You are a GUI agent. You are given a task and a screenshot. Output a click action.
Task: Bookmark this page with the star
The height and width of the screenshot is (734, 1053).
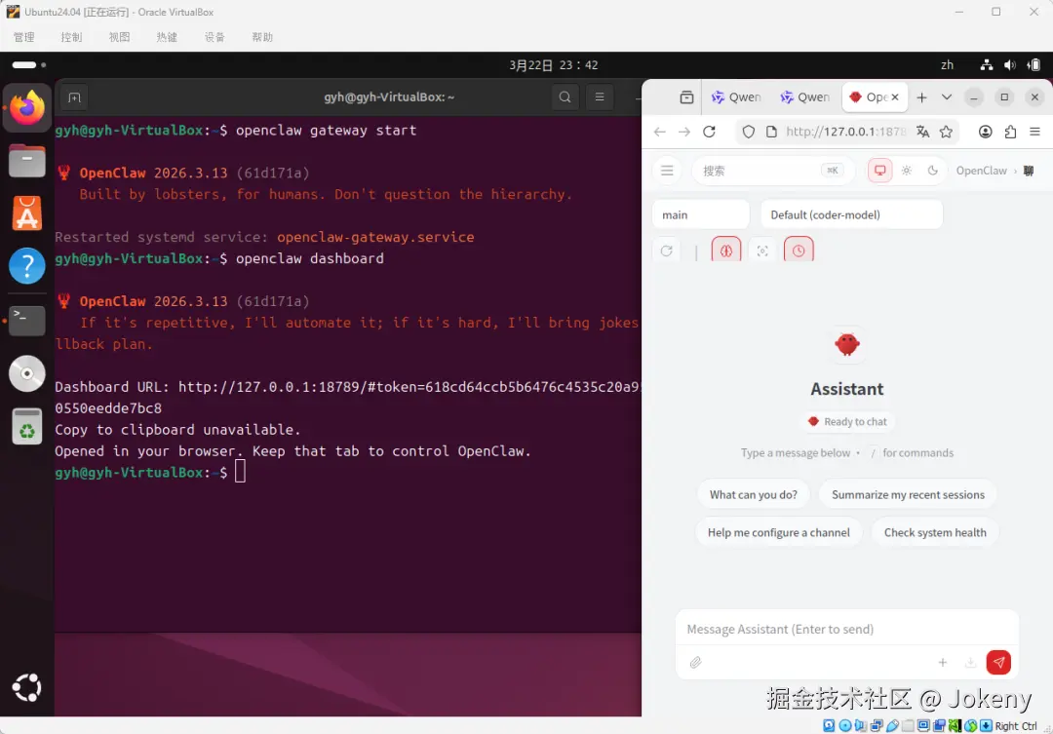(946, 132)
